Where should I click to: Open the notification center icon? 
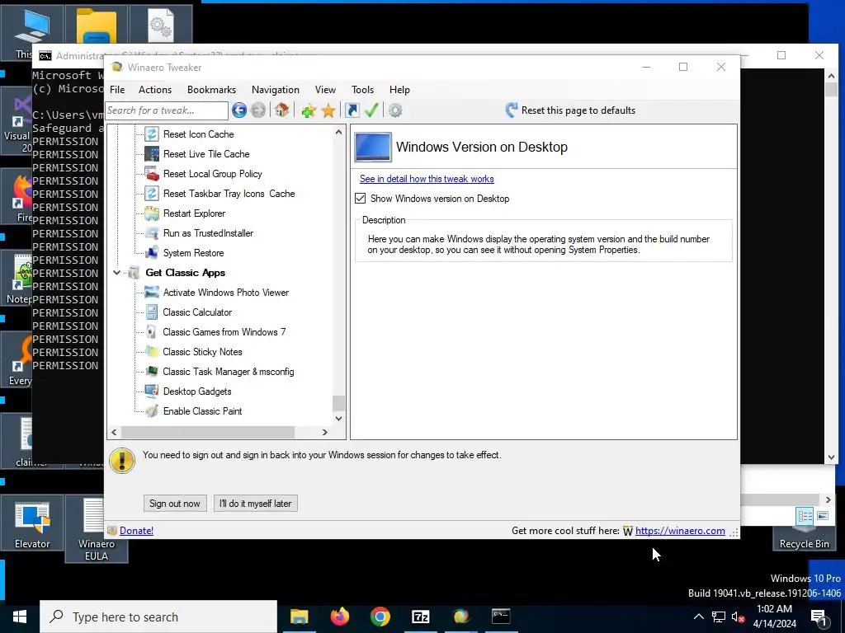tap(819, 617)
